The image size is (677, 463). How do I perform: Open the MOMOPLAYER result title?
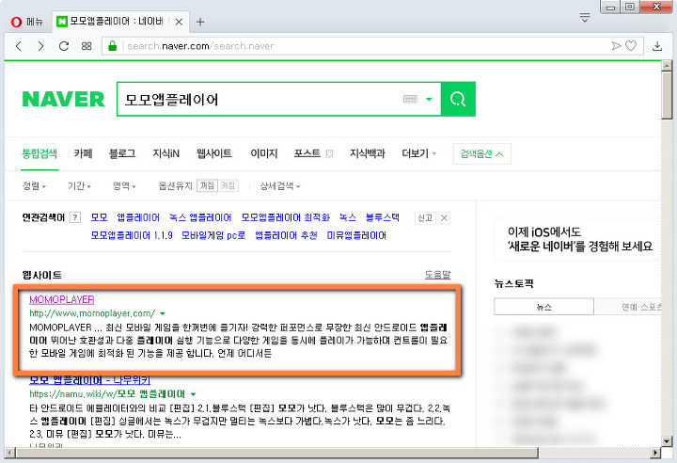(x=62, y=299)
